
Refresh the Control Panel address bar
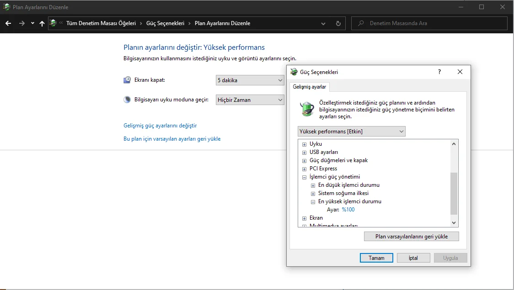[x=338, y=23]
